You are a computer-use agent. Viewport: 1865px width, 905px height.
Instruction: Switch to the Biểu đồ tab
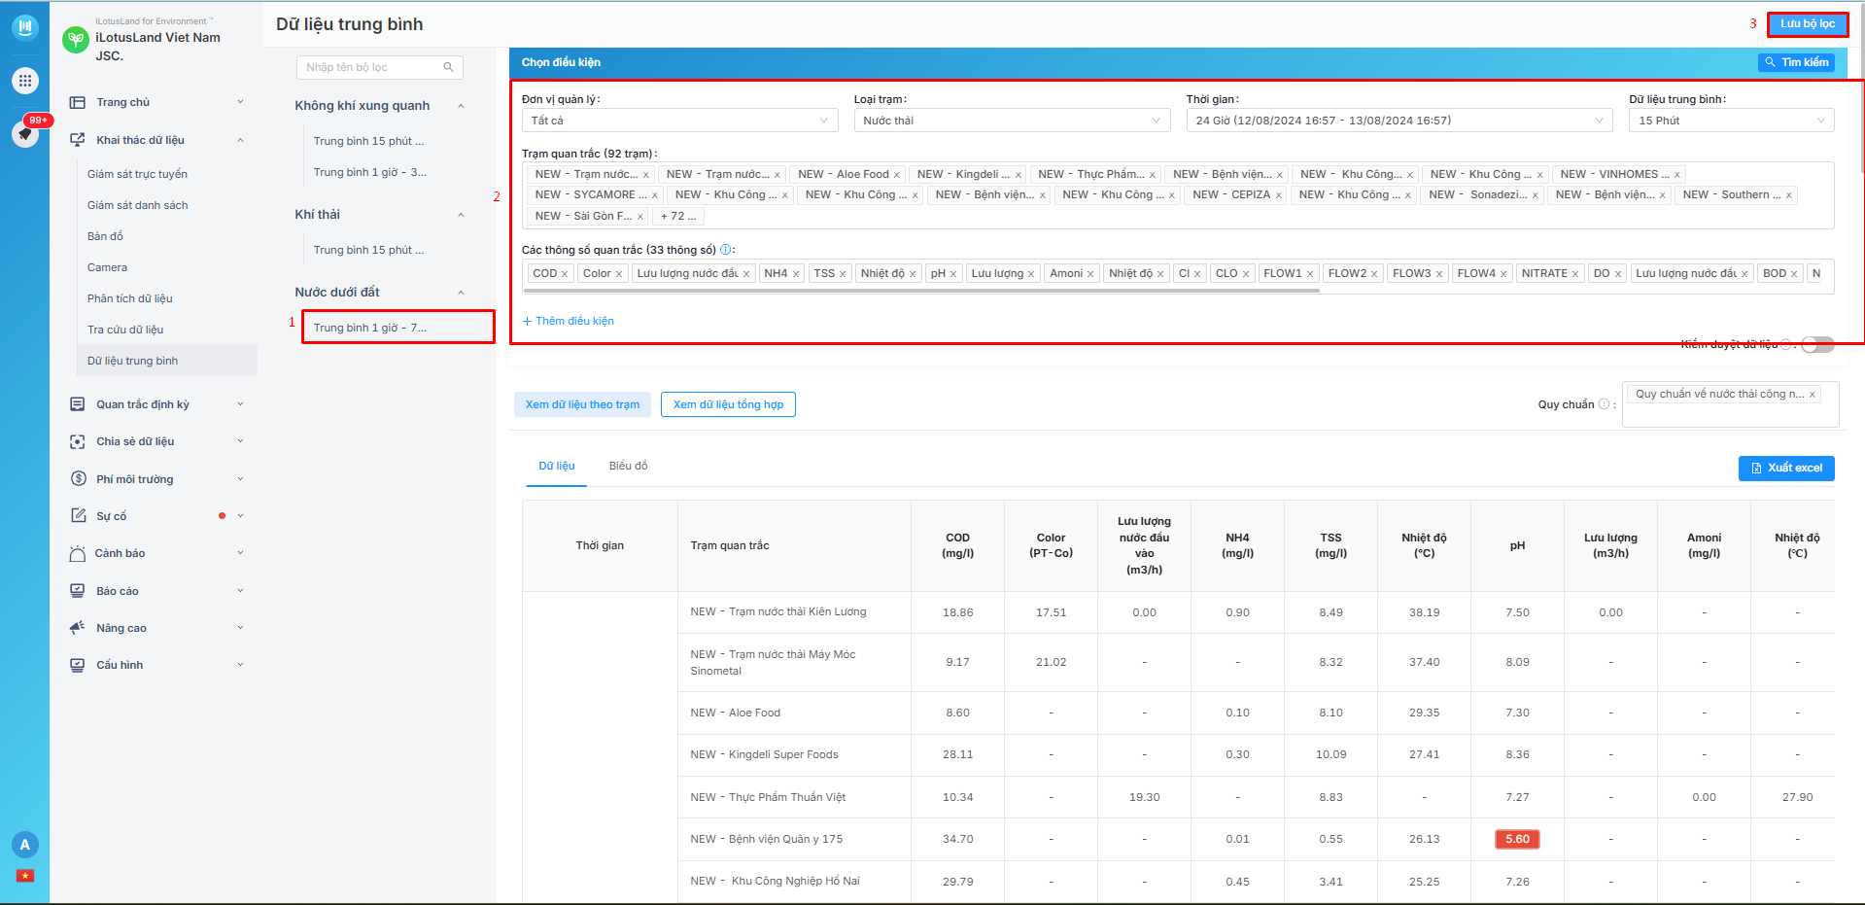click(628, 466)
